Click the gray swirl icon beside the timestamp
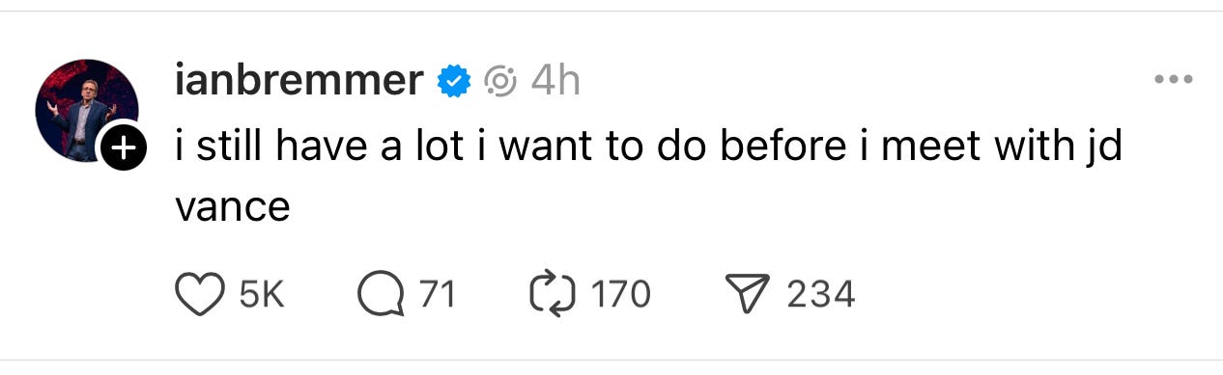 pyautogui.click(x=500, y=82)
